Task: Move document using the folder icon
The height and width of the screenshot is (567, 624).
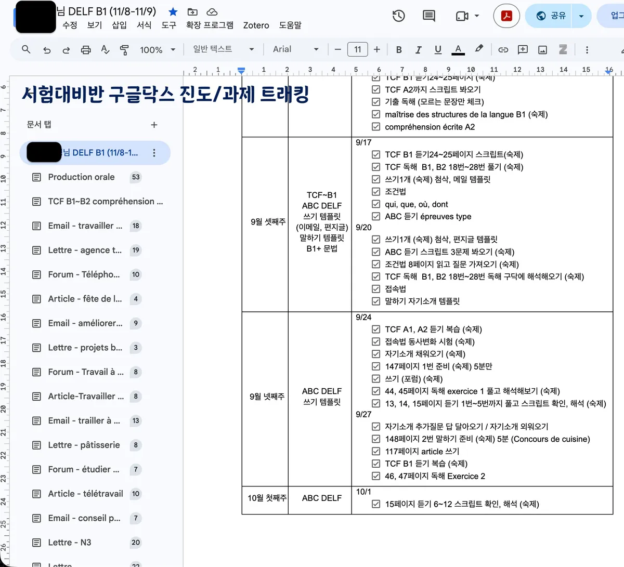Action: coord(192,11)
